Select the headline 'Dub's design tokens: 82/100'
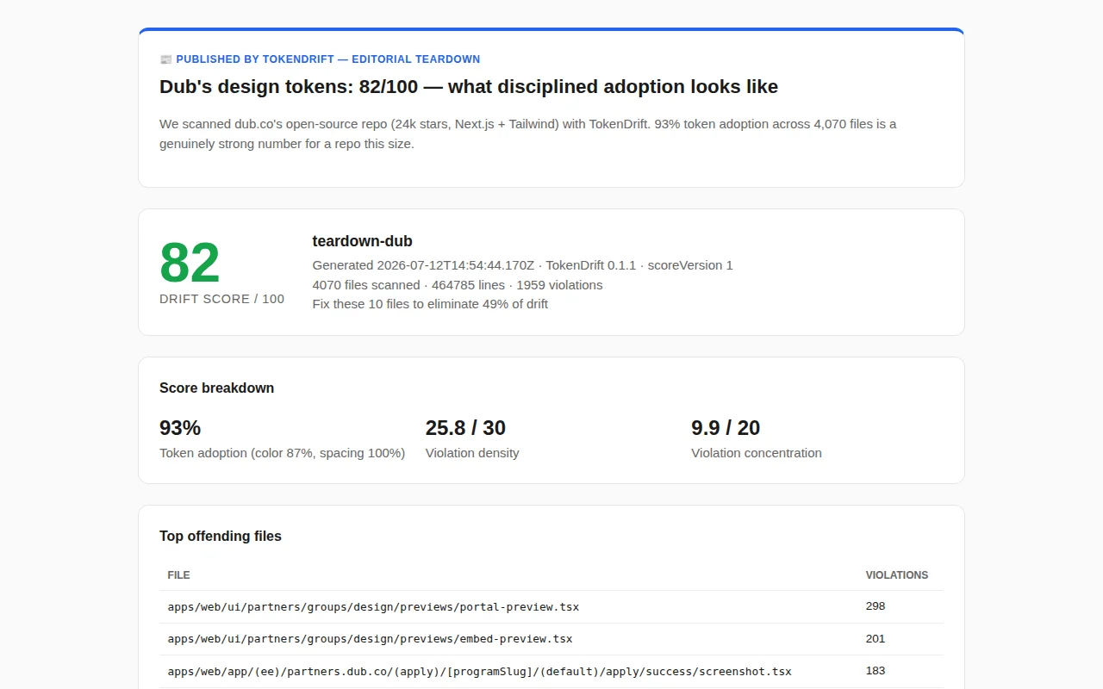This screenshot has width=1103, height=689. coord(469,87)
